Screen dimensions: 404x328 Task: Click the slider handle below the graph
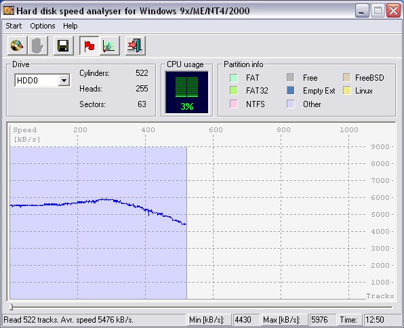[11, 307]
